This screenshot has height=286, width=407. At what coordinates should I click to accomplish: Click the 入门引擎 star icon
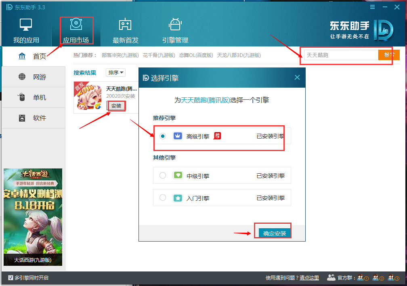click(178, 198)
